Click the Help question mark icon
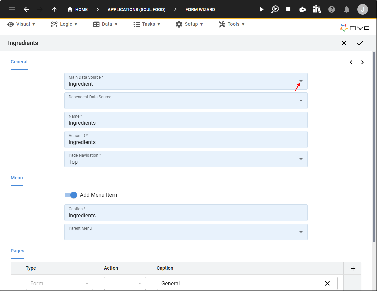Screen dimensions: 377x291 click(331, 9)
